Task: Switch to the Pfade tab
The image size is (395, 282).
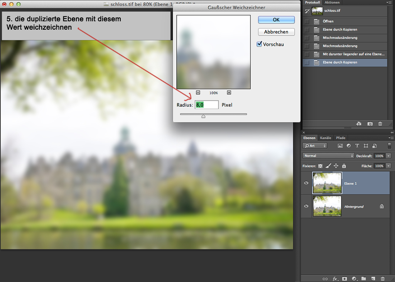Action: coord(341,138)
